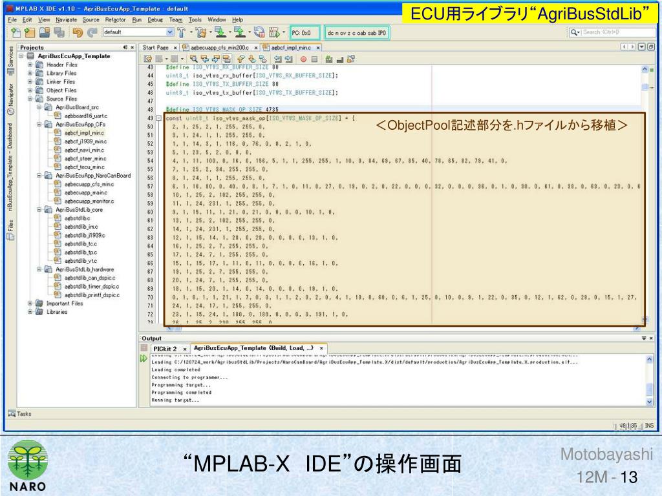Close the agbcf_impl_min.c editor tab
Screen dimensions: 662x496
(x=318, y=48)
